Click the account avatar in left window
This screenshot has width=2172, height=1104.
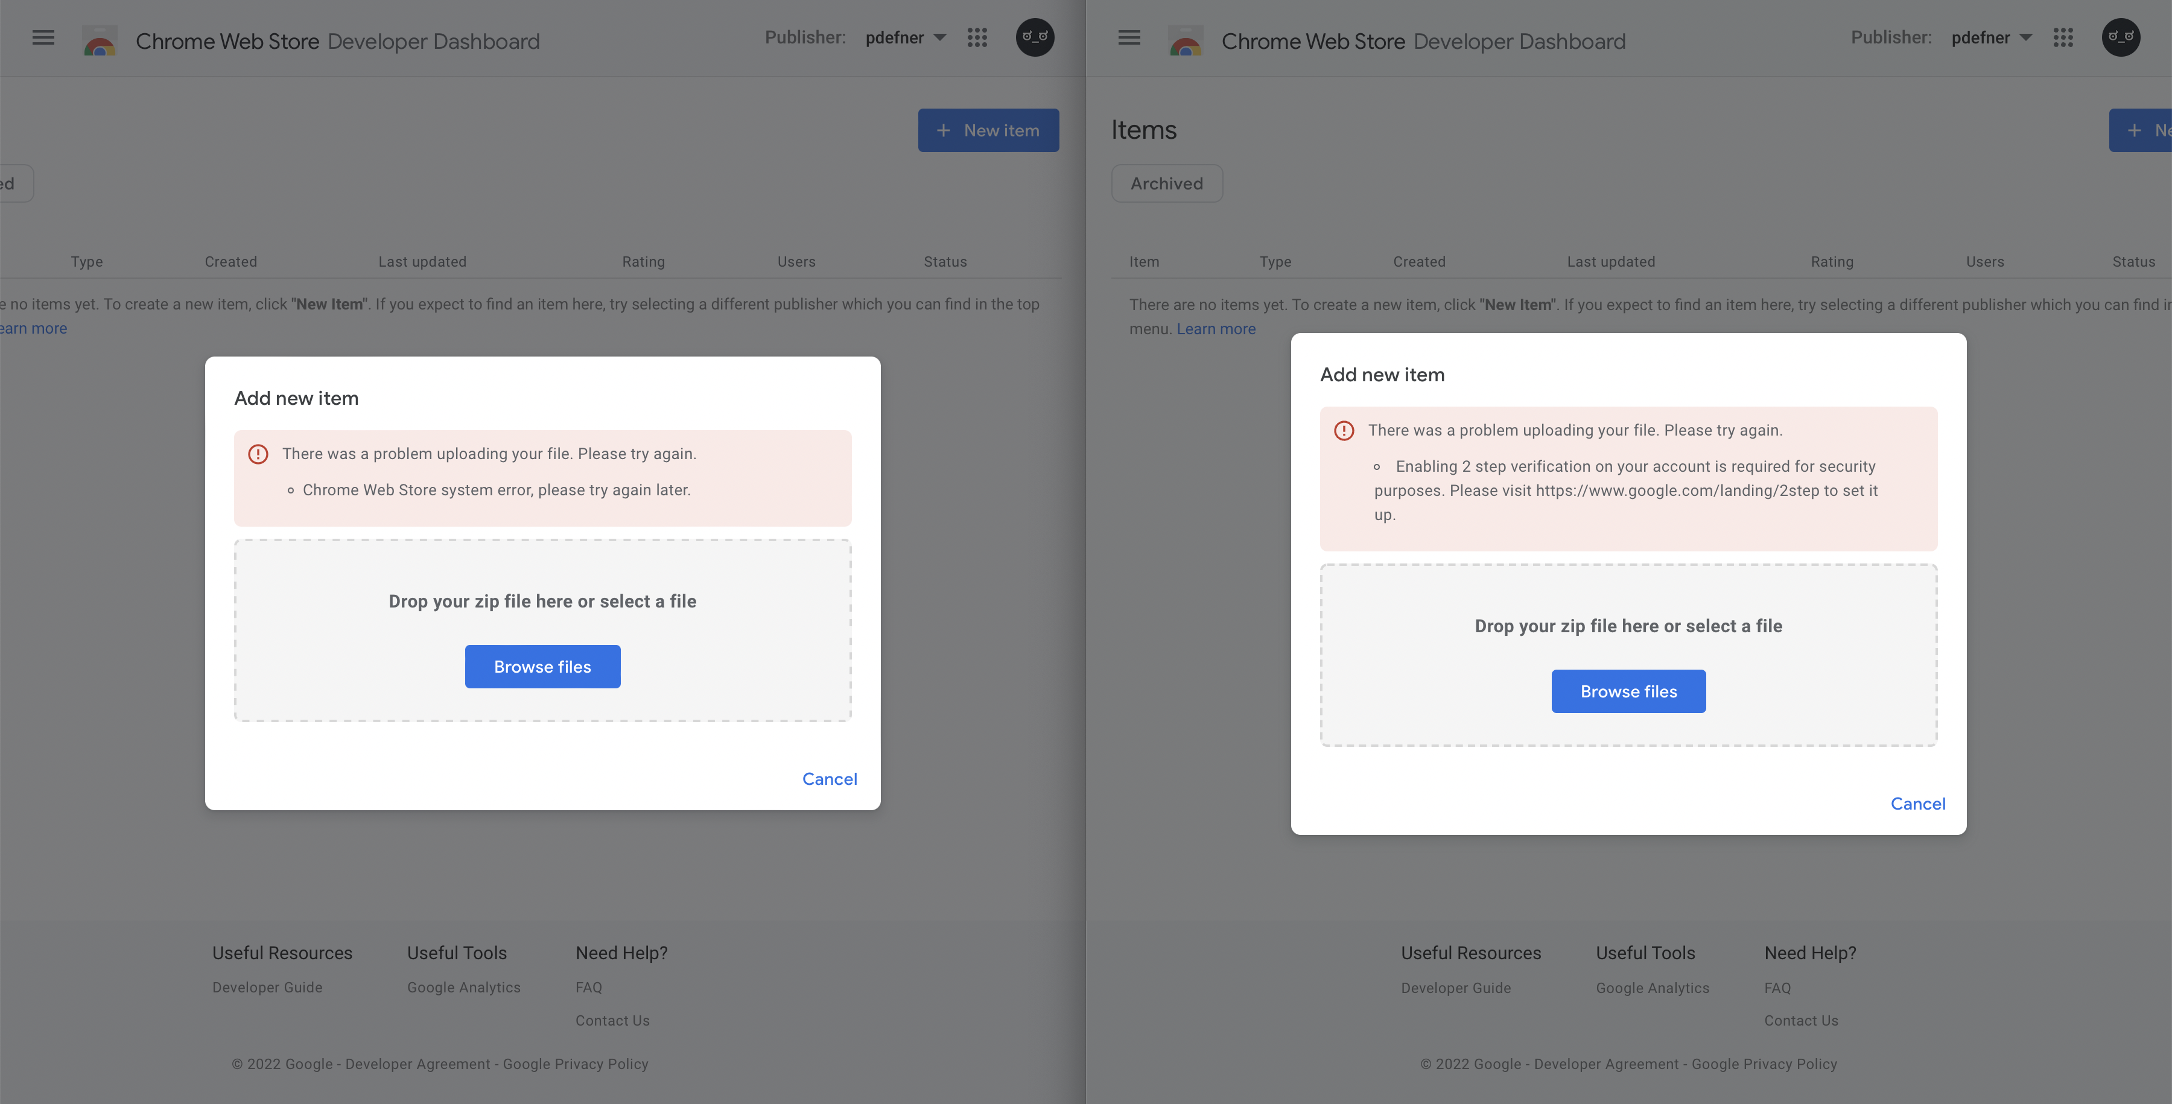click(1035, 38)
